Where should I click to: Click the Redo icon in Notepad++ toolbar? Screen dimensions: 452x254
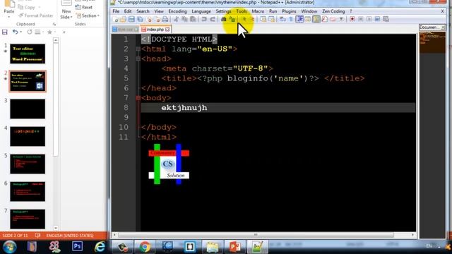coord(213,19)
